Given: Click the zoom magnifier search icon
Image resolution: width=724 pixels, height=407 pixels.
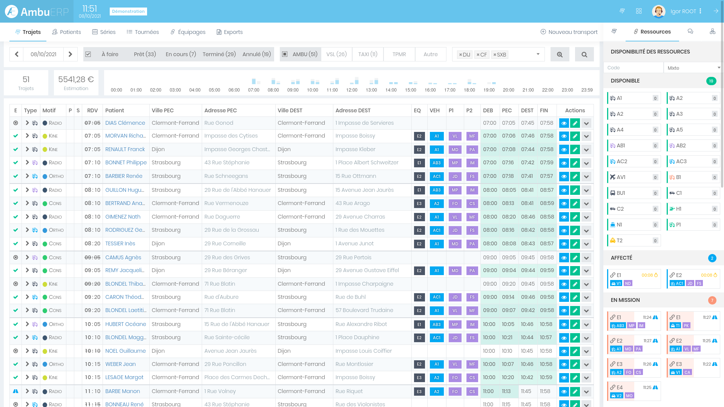Looking at the screenshot, I should click(x=560, y=54).
